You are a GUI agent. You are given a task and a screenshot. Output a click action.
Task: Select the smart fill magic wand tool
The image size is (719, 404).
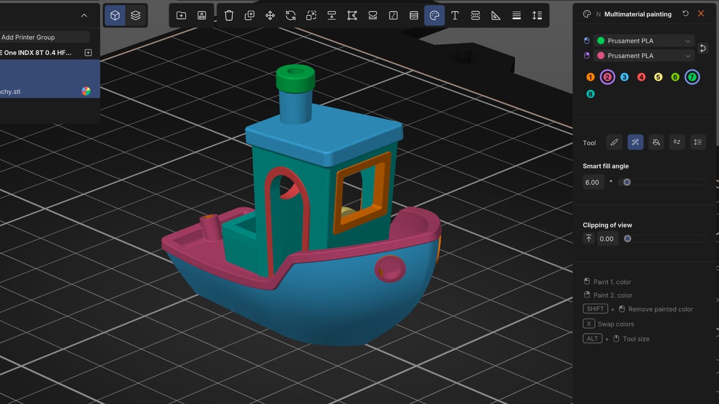pyautogui.click(x=635, y=142)
